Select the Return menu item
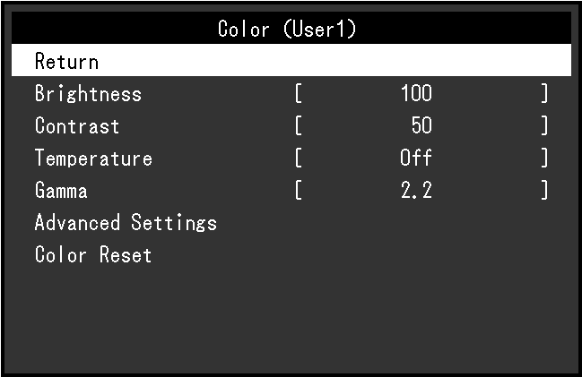The width and height of the screenshot is (582, 377). [66, 62]
